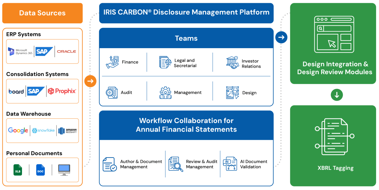Screen dimensions: 379x190
Task: Click the ERP Systems heading
Action: tap(24, 34)
